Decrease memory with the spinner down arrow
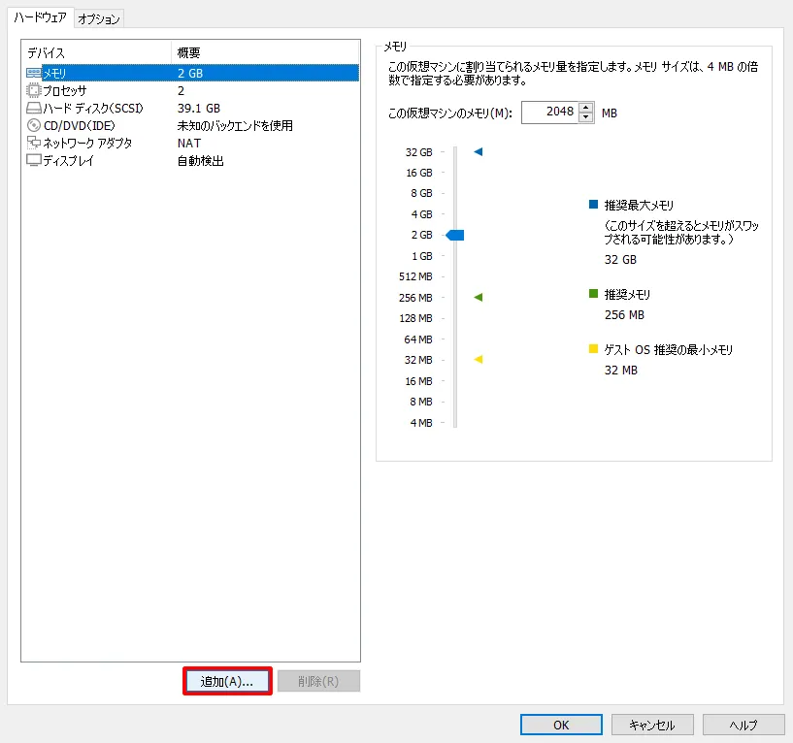The width and height of the screenshot is (793, 743). pos(585,117)
